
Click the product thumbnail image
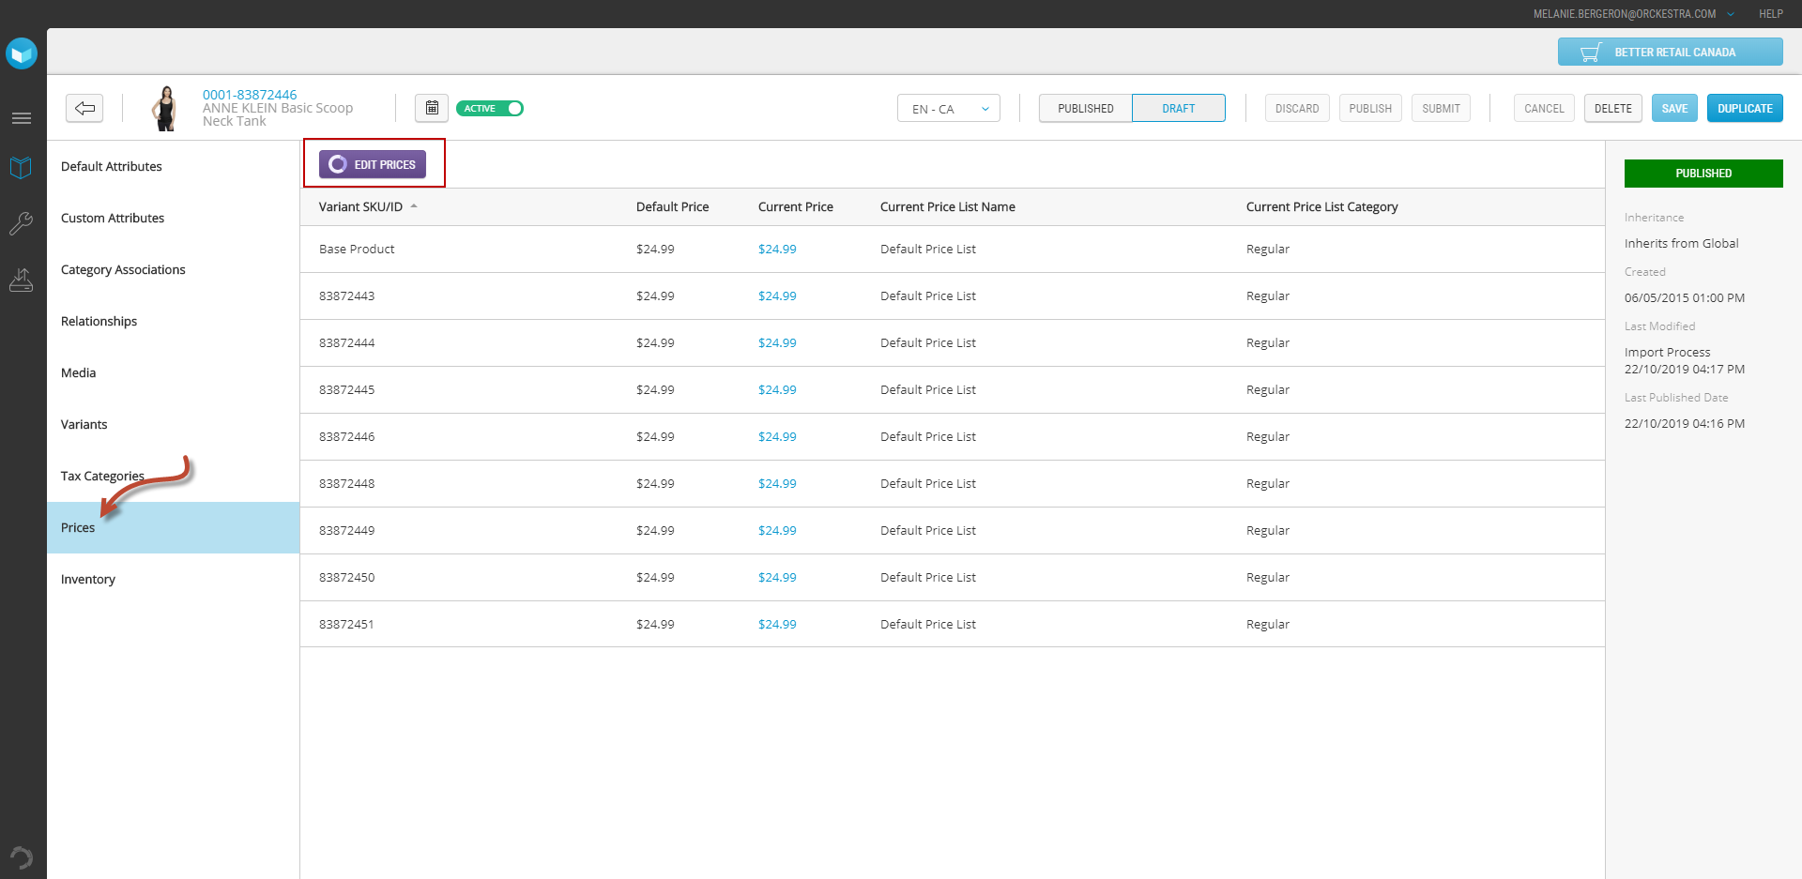click(x=166, y=109)
